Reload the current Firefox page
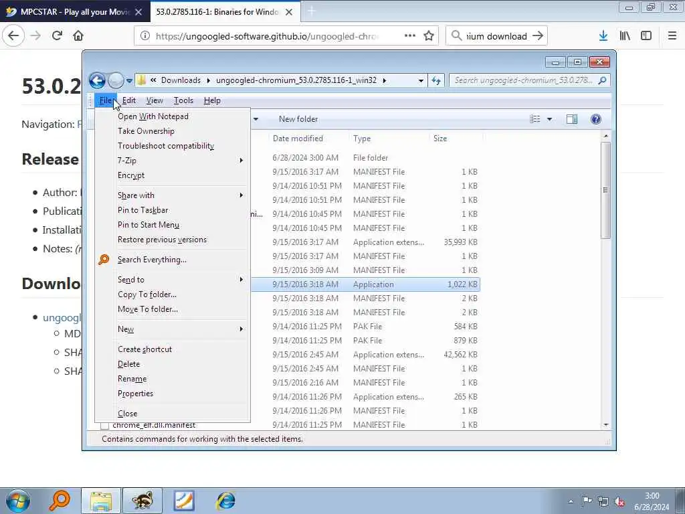The image size is (685, 514). pos(57,36)
